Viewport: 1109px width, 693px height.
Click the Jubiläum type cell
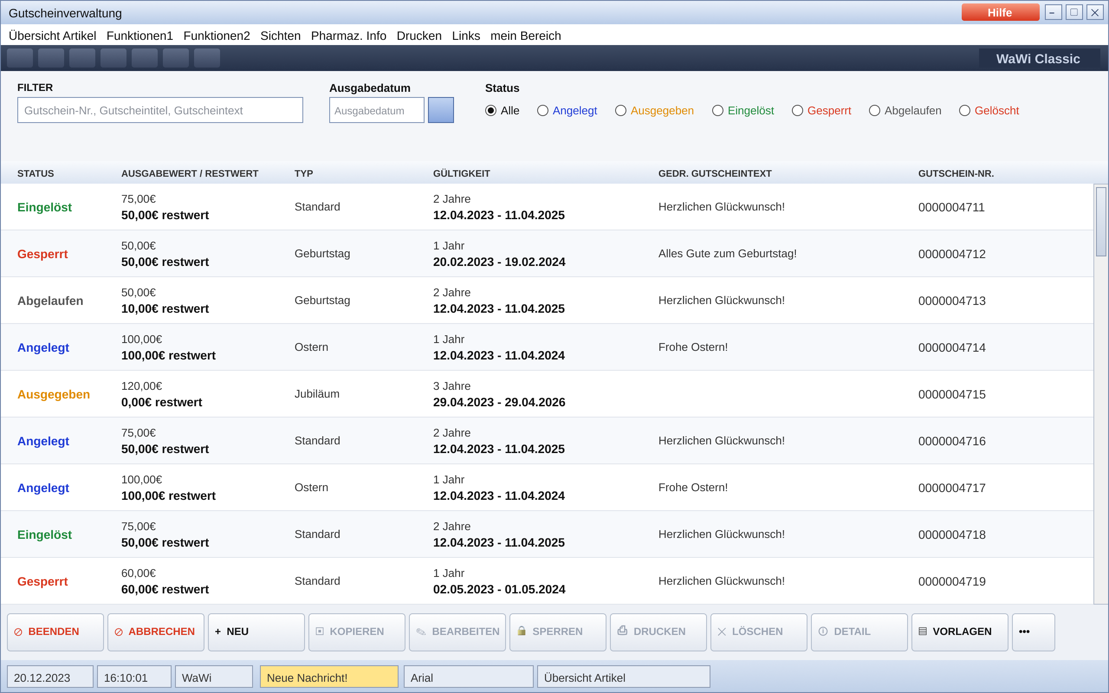(317, 394)
